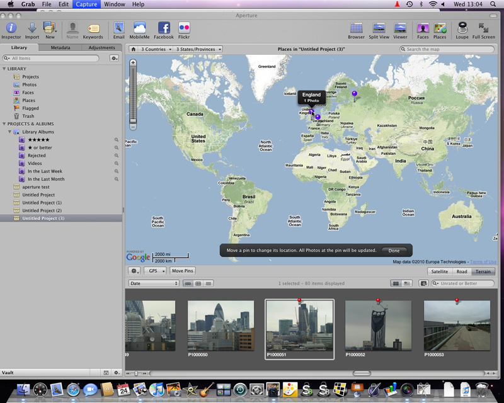This screenshot has height=403, width=504.
Task: Open Flagged in the library list
Action: pyautogui.click(x=30, y=108)
